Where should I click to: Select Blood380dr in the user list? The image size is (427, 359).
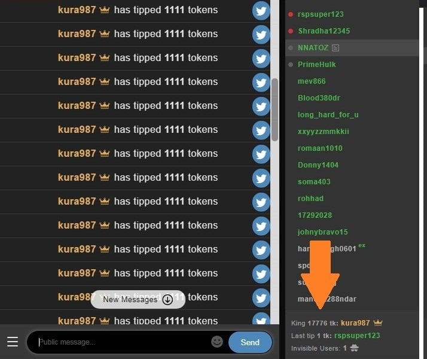click(319, 98)
